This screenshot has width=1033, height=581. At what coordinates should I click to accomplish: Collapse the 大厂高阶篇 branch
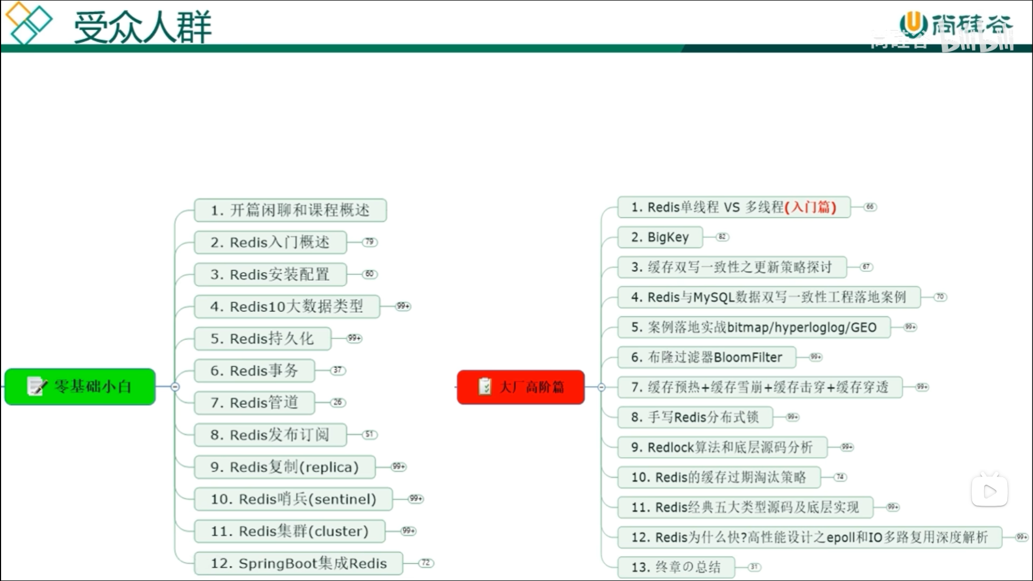pyautogui.click(x=601, y=387)
